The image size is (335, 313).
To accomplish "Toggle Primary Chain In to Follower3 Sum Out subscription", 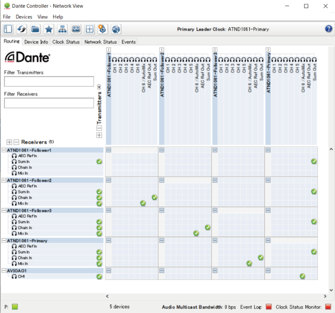I will point(261,257).
